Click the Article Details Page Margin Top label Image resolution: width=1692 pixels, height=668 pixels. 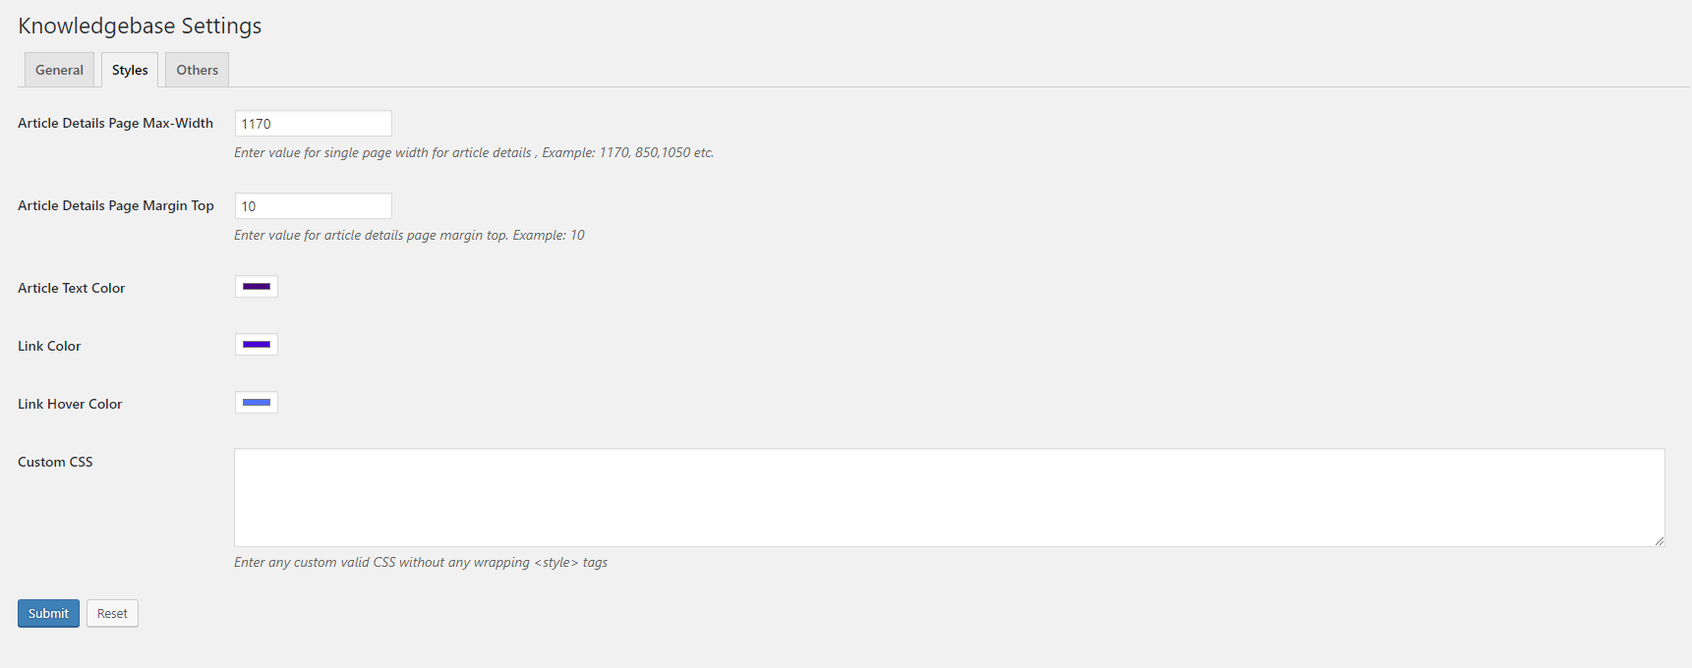[x=116, y=205]
